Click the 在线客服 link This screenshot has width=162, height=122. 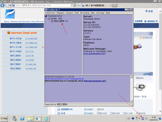139,21
